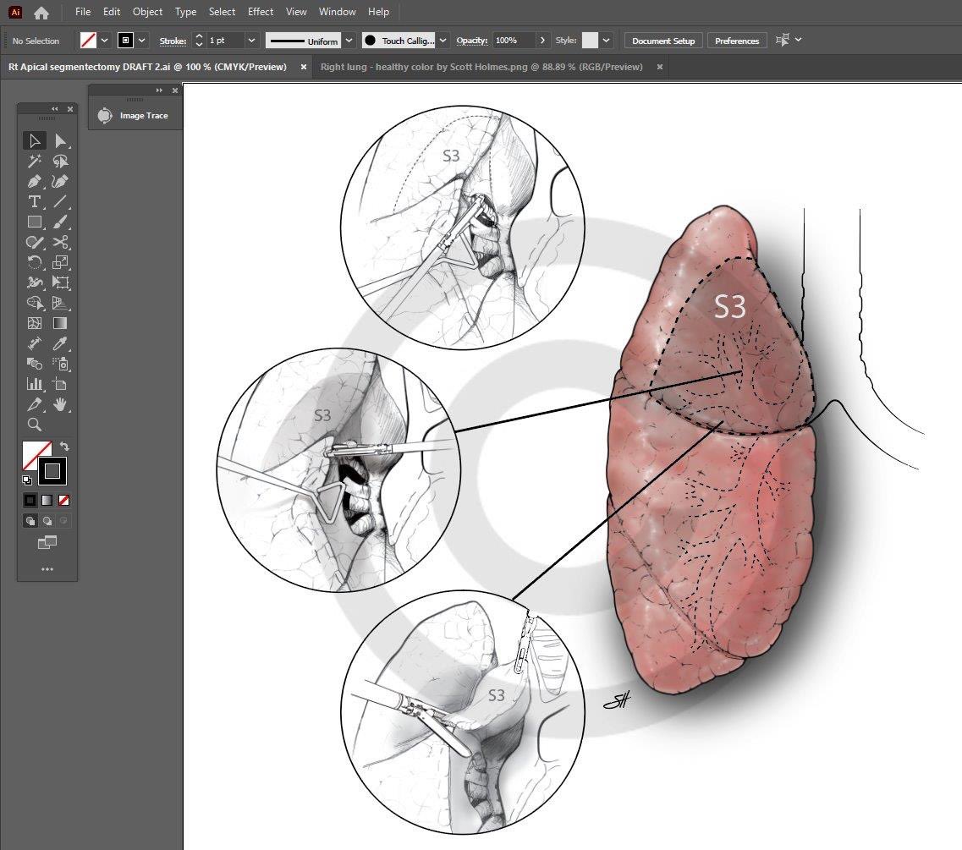Viewport: 962px width, 850px height.
Task: Open the Select menu
Action: coord(222,12)
